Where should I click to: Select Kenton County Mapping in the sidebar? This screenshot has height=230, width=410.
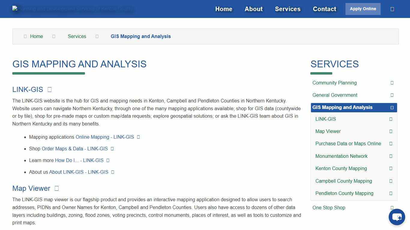341,168
